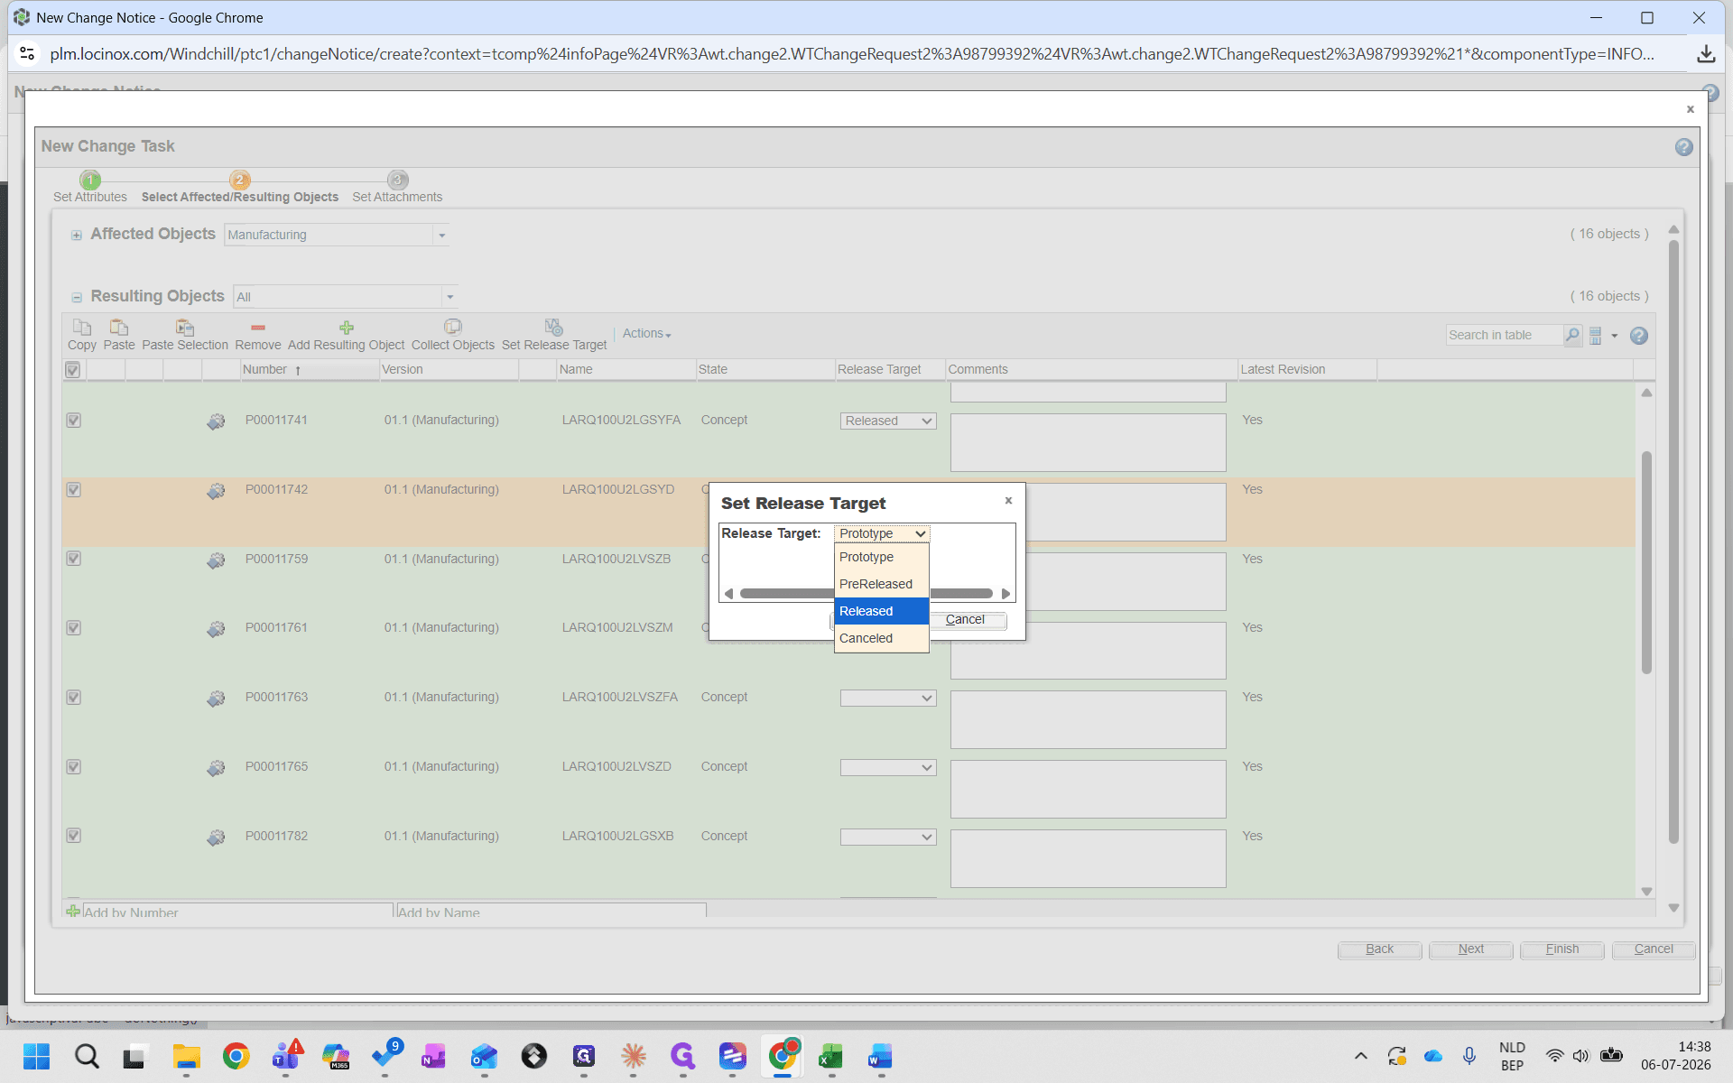
Task: Click dialog horizontal scrollbar right arrow
Action: [1006, 594]
